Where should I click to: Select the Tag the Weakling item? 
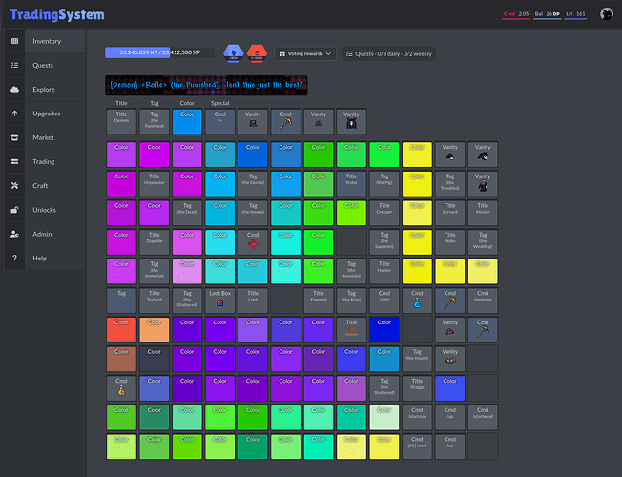point(483,242)
